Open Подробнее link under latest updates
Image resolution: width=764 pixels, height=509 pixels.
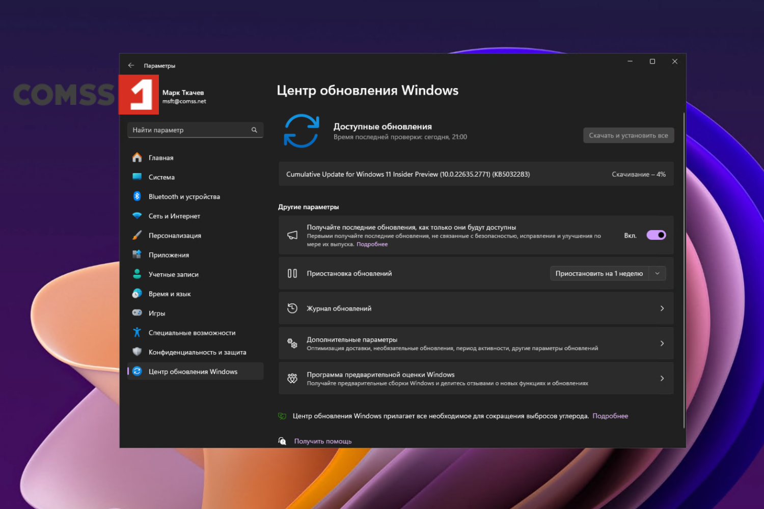[372, 244]
